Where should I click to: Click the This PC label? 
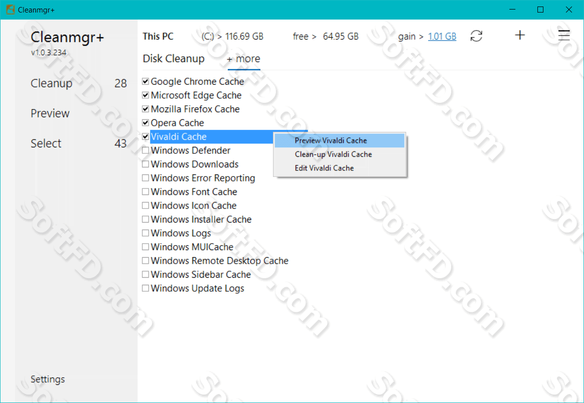[158, 36]
